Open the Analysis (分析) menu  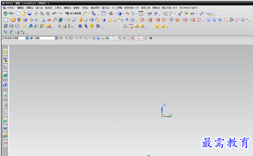pos(85,8)
